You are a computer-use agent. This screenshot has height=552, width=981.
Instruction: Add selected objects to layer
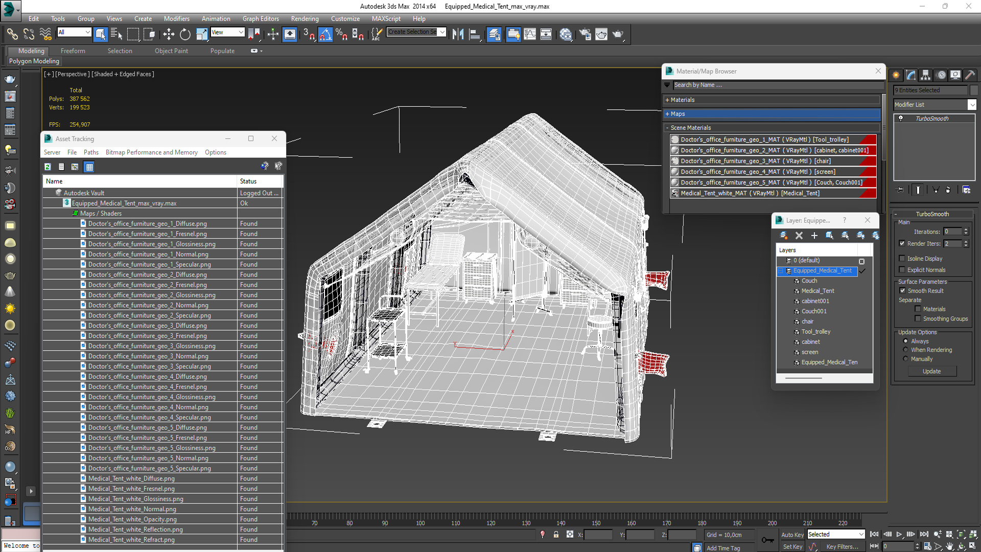click(x=814, y=235)
